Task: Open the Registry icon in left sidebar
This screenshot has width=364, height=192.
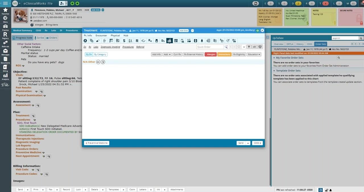Action: click(x=5, y=35)
